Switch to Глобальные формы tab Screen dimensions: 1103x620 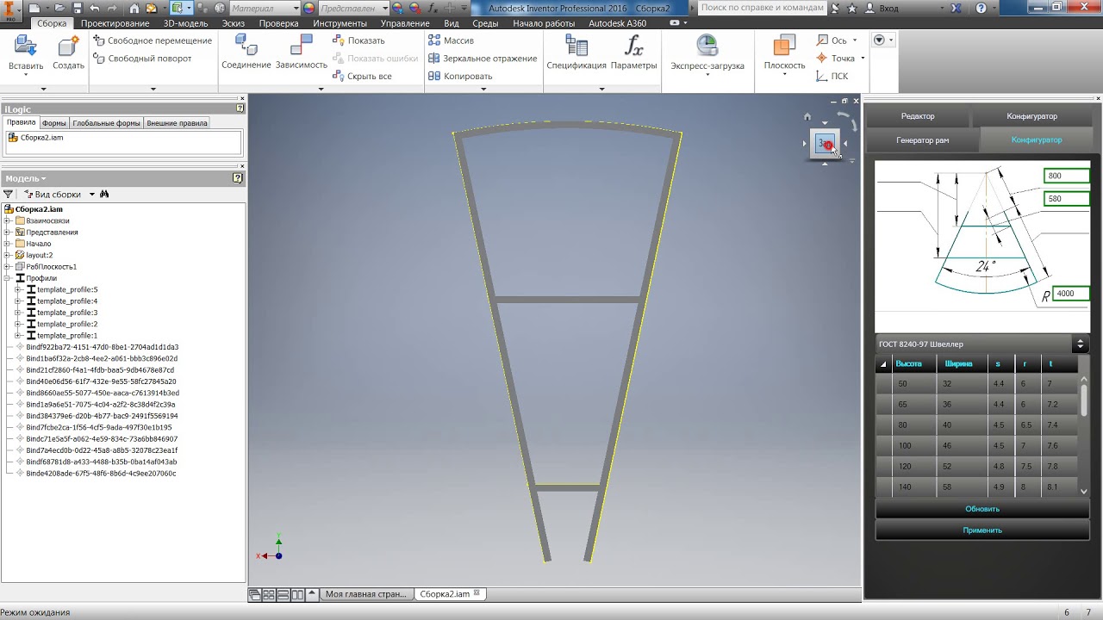coord(106,123)
